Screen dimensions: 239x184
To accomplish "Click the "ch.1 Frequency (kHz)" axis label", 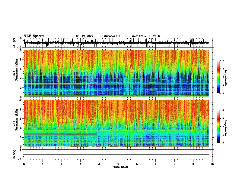I will coord(16,70).
